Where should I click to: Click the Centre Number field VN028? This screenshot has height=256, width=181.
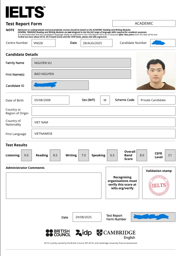pos(44,43)
